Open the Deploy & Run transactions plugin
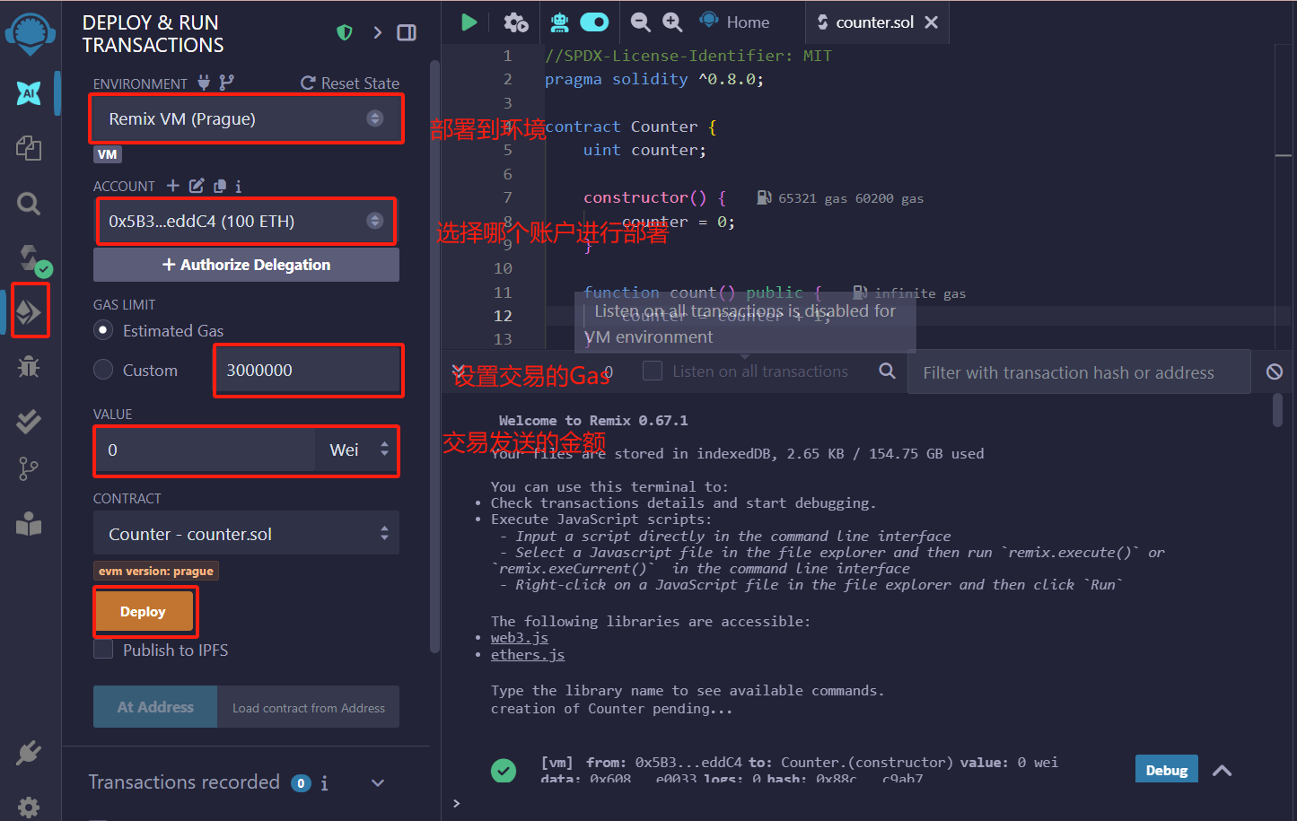 pos(29,311)
